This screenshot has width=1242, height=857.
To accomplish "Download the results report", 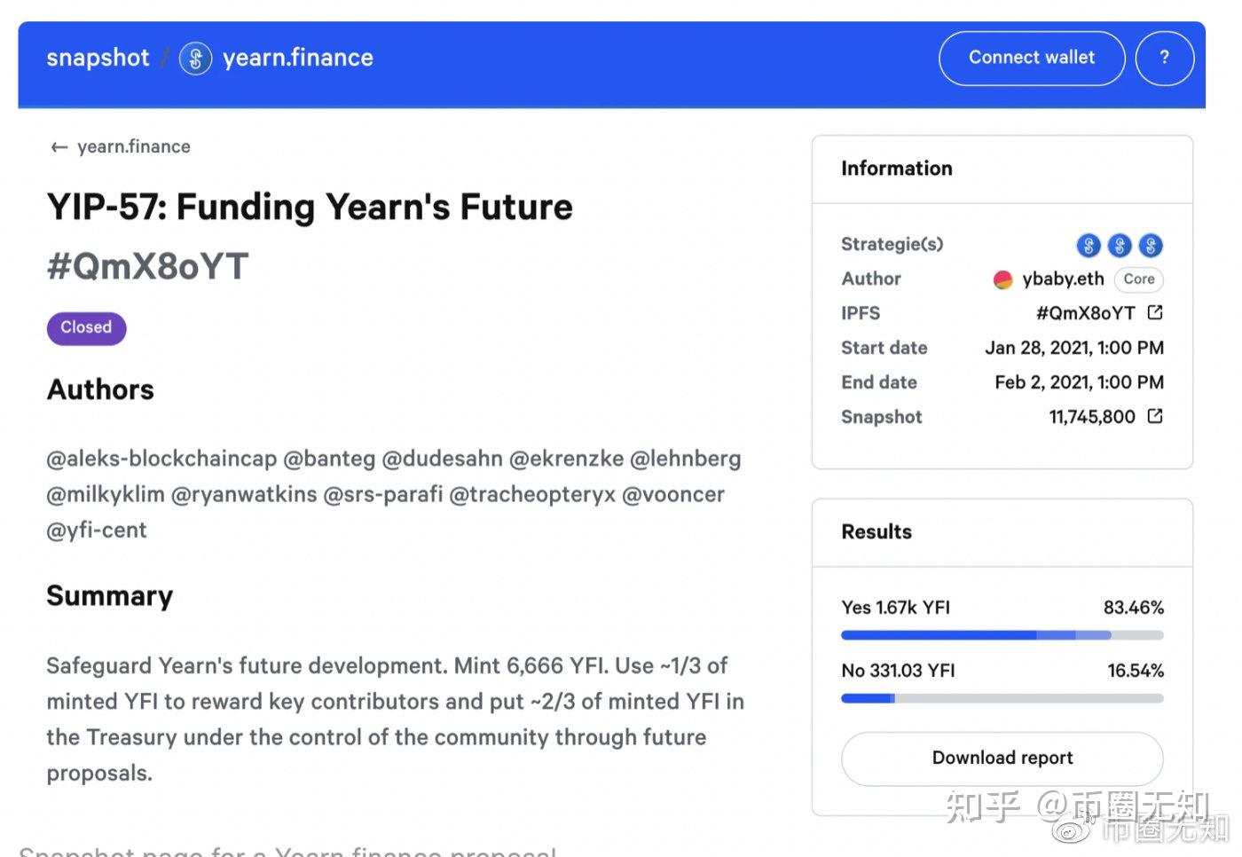I will click(x=1002, y=759).
